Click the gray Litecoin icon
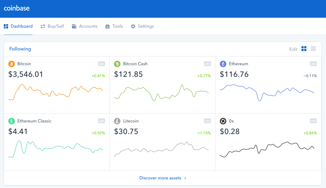326x188 pixels. (x=117, y=121)
